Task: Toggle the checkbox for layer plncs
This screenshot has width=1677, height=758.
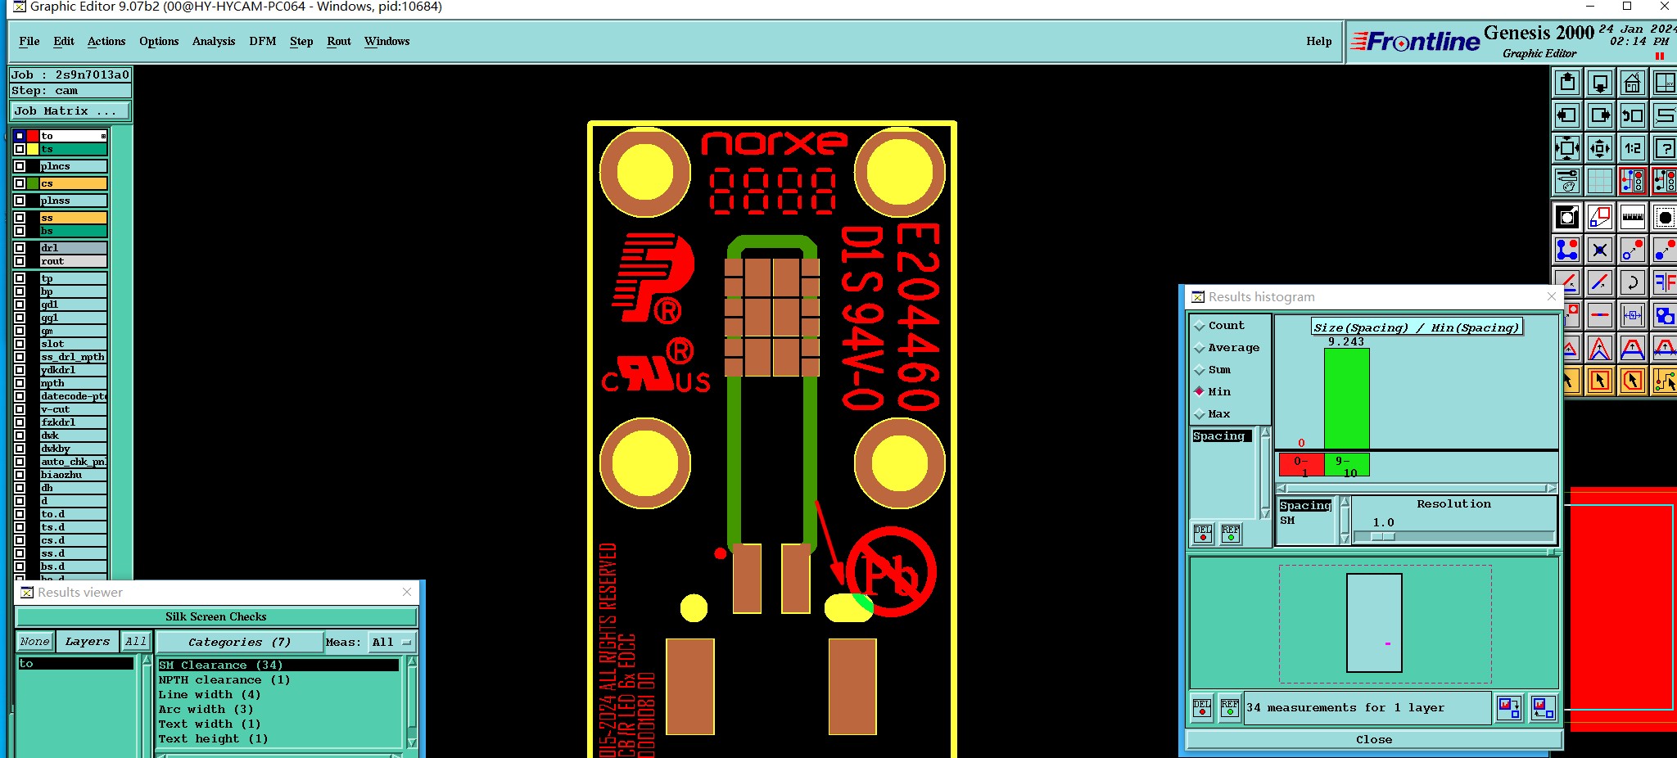Action: pos(20,166)
